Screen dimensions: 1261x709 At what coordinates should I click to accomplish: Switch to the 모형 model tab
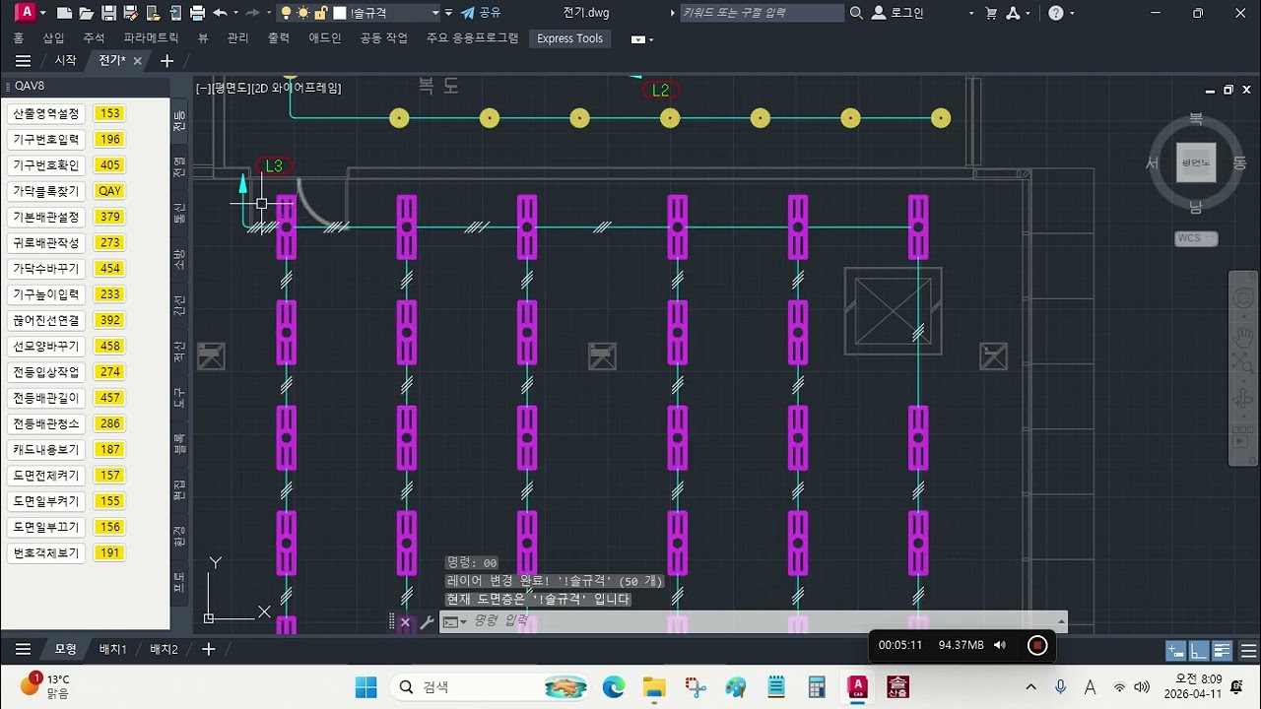65,649
